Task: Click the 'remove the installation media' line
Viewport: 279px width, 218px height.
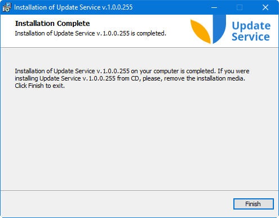Action: coord(130,78)
